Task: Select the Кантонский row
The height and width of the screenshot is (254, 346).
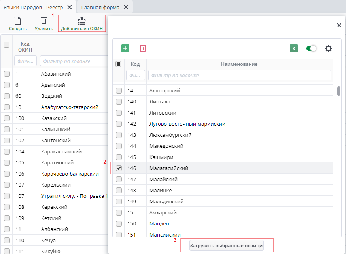Action: [54, 140]
